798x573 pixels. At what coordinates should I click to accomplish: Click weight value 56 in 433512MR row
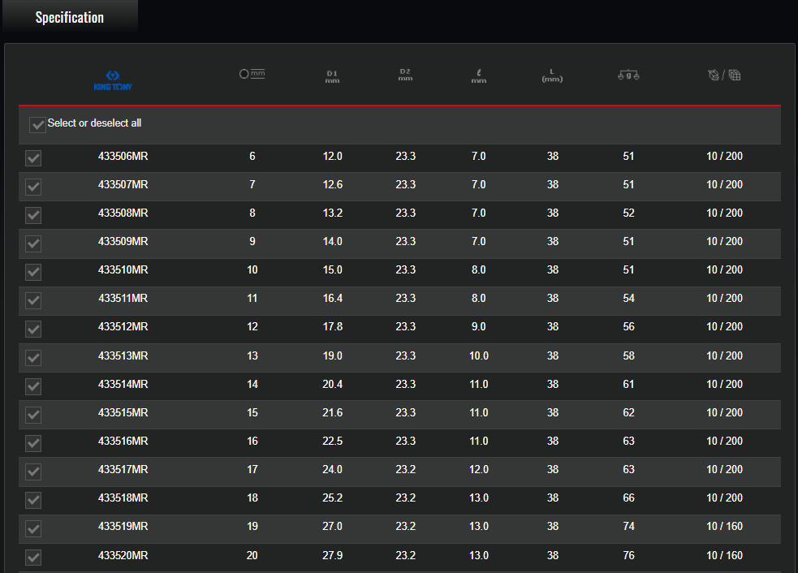[x=628, y=327]
